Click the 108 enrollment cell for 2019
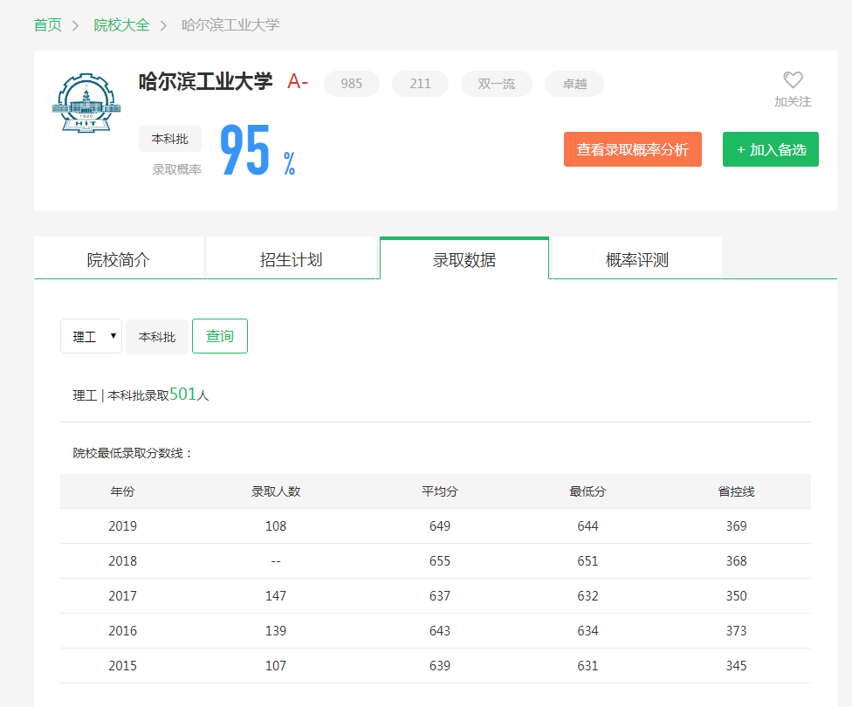Viewport: 852px width, 707px height. (x=276, y=526)
